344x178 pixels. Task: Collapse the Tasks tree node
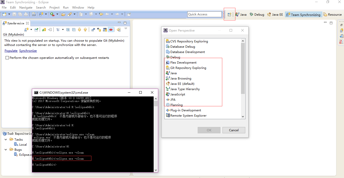click(x=6, y=139)
